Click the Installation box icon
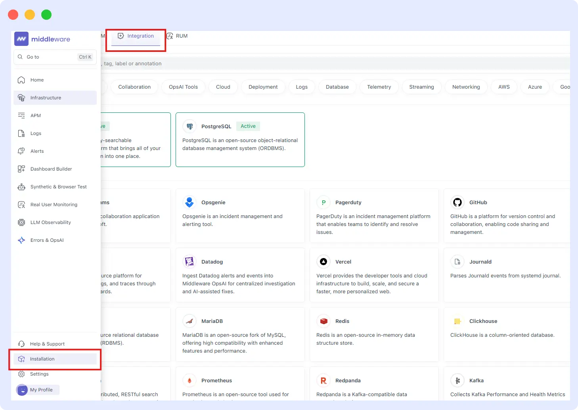Image resolution: width=578 pixels, height=410 pixels. click(21, 359)
